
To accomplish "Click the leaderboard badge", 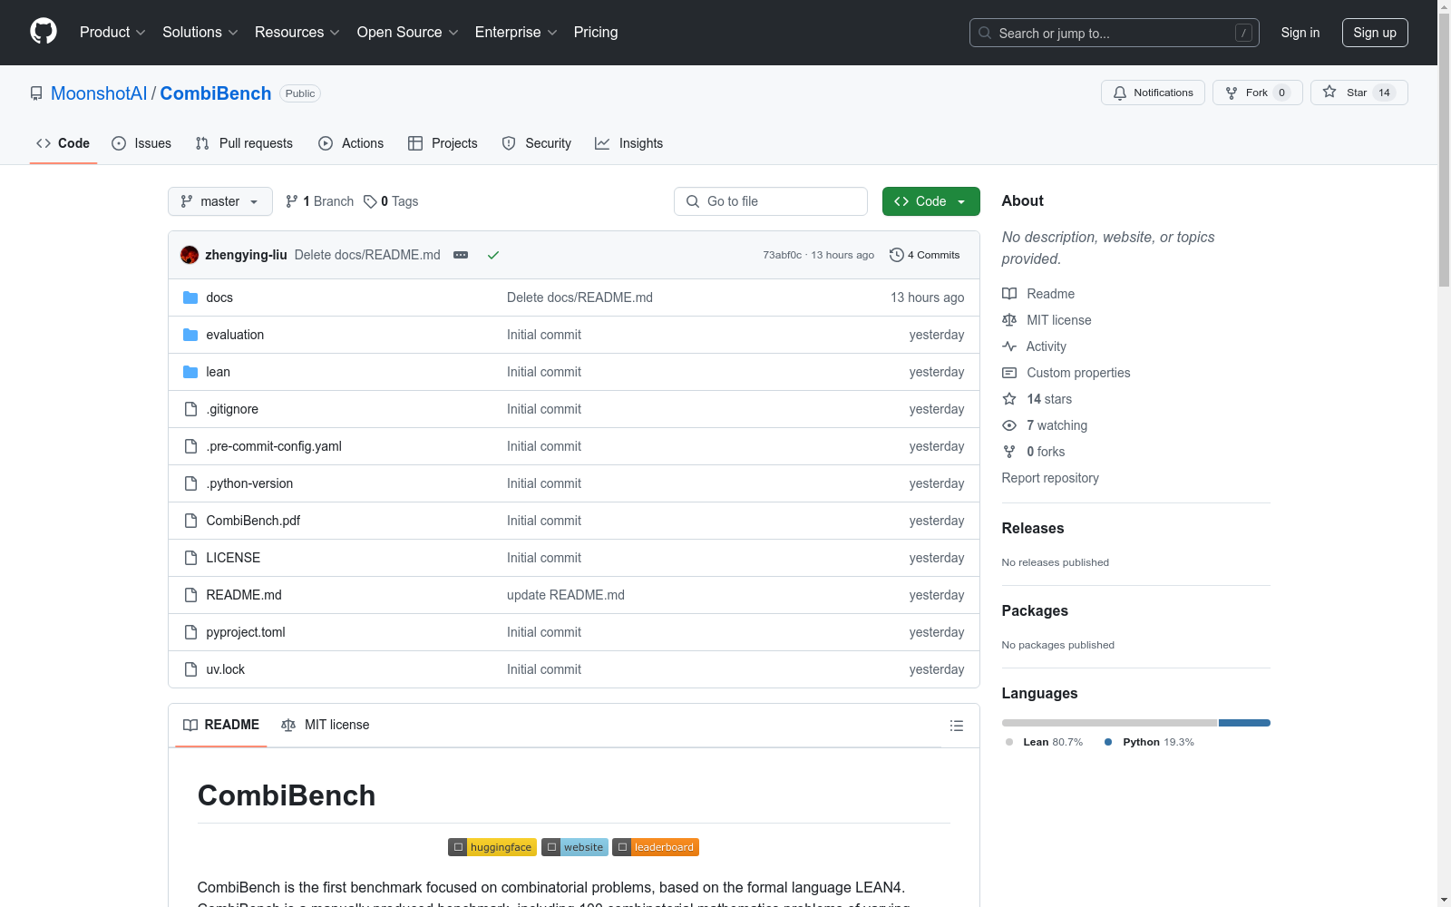I will click(x=656, y=847).
